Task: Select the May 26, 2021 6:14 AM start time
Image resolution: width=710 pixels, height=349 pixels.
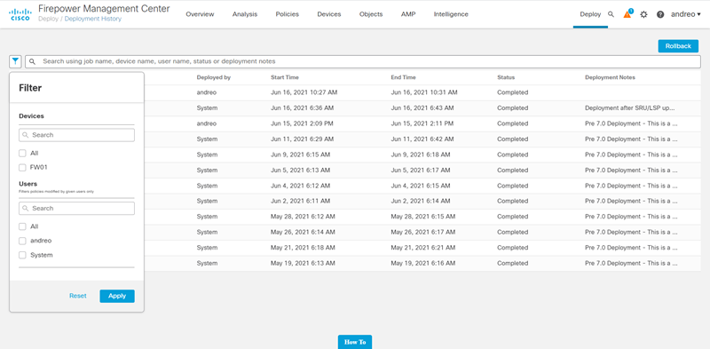Action: click(x=303, y=232)
